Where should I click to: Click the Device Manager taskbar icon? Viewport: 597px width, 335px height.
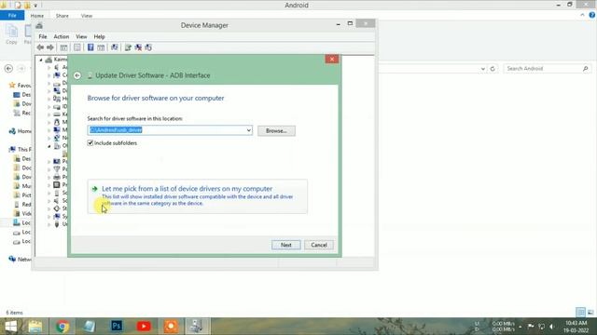pyautogui.click(x=197, y=327)
